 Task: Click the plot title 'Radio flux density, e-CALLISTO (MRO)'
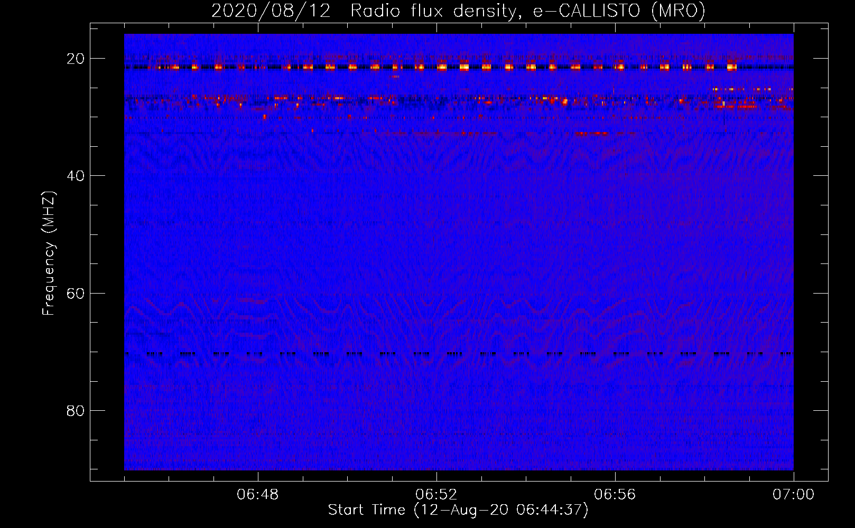pos(528,11)
